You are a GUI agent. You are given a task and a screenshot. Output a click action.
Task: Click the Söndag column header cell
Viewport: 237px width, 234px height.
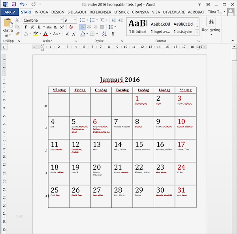pos(186,90)
